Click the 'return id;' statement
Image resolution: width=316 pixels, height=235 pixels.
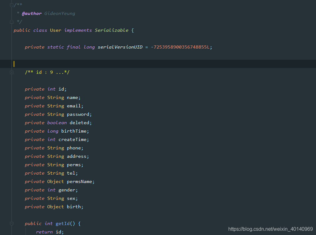tap(50, 232)
